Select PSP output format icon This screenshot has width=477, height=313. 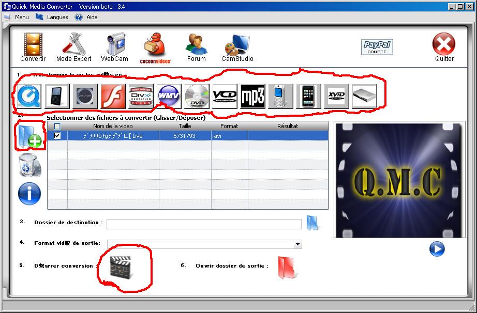85,96
